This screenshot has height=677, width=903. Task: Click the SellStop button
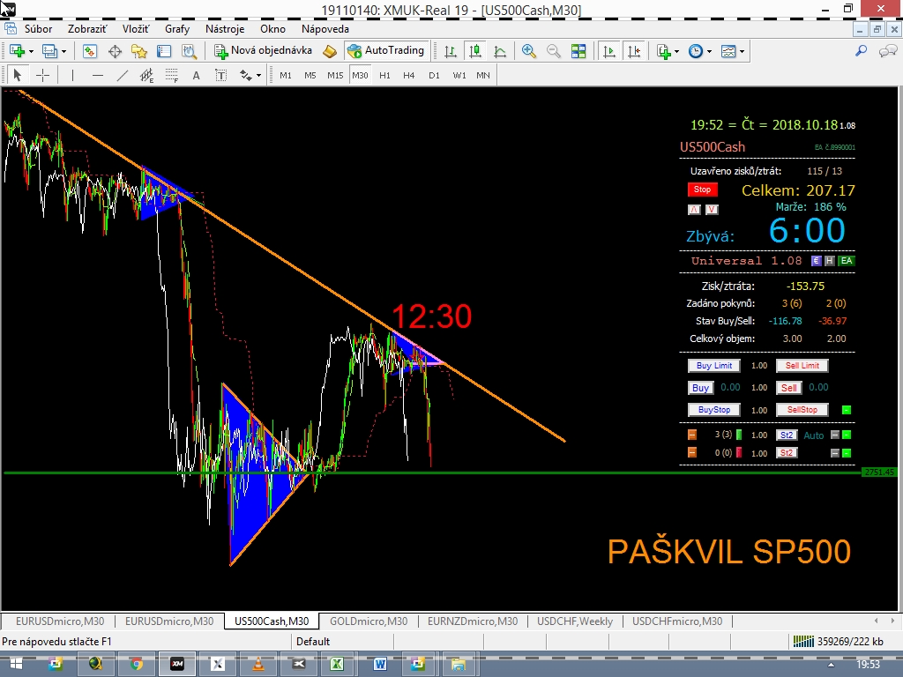[802, 410]
